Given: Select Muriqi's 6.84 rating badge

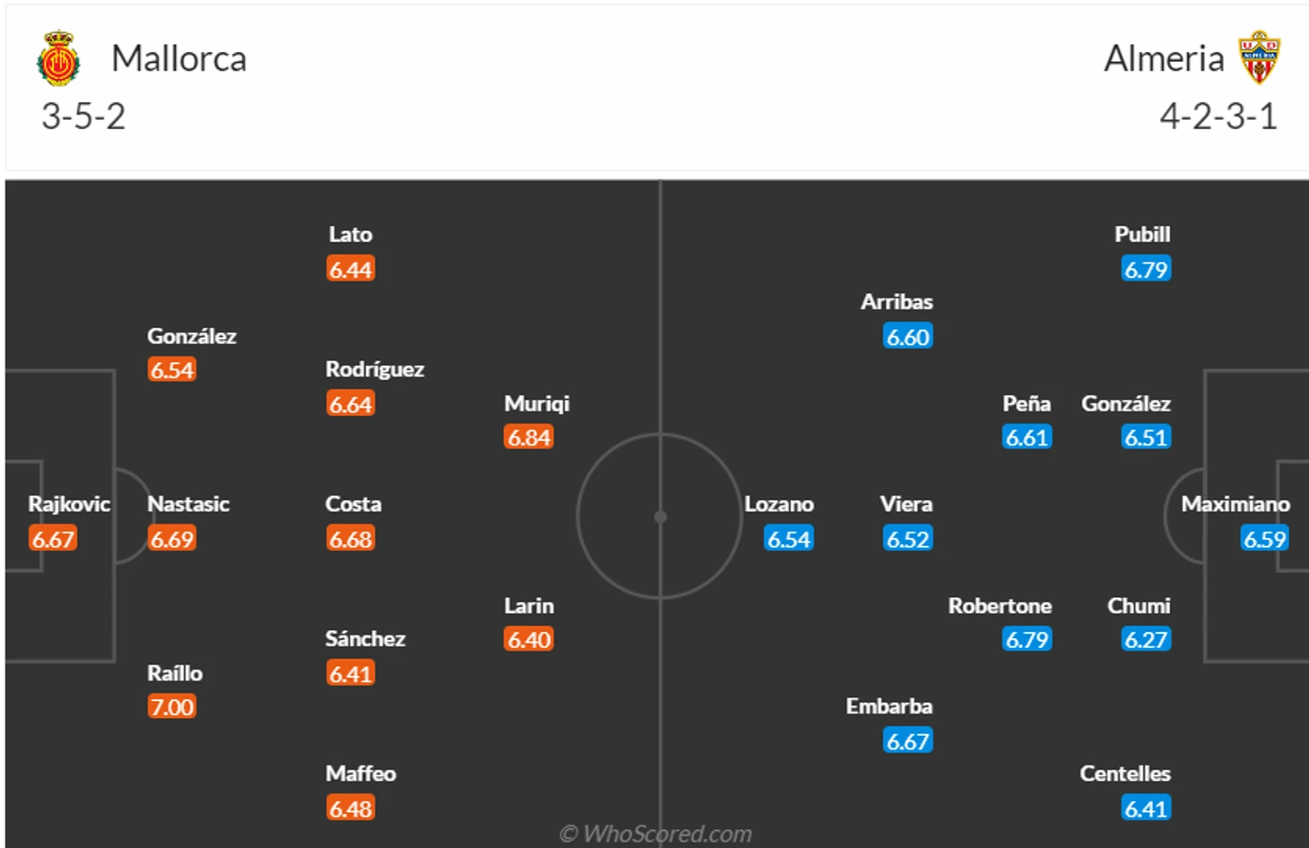Looking at the screenshot, I should tap(529, 437).
